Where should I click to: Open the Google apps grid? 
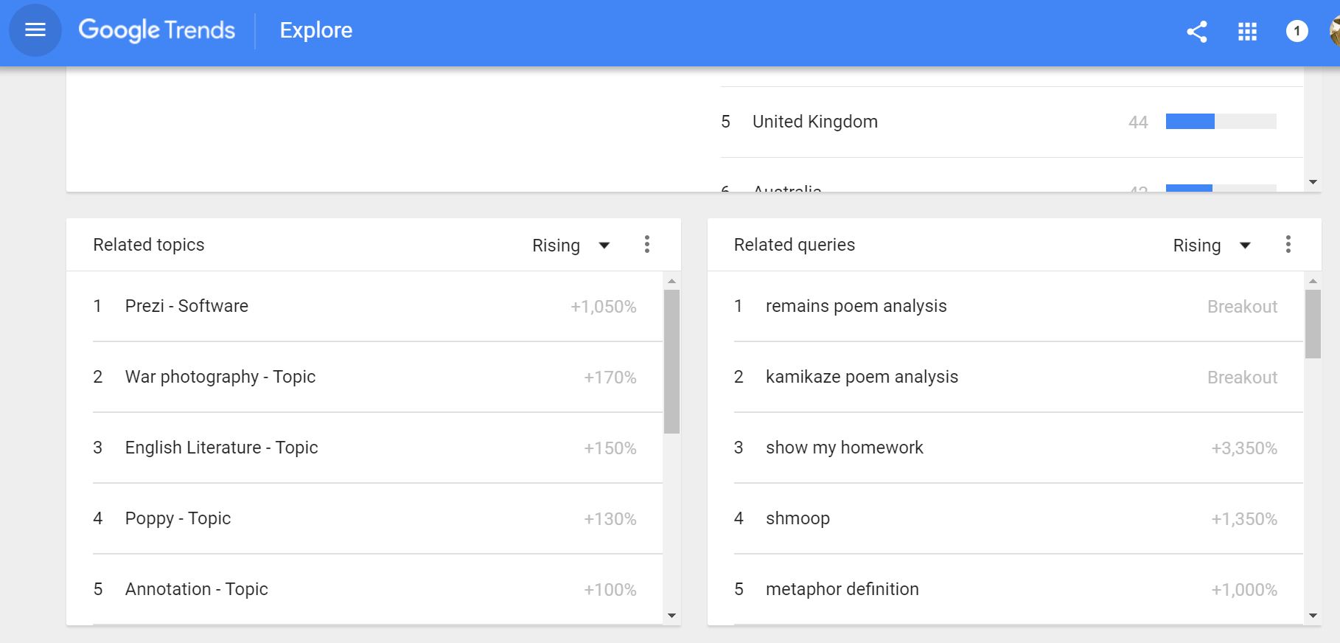1247,31
